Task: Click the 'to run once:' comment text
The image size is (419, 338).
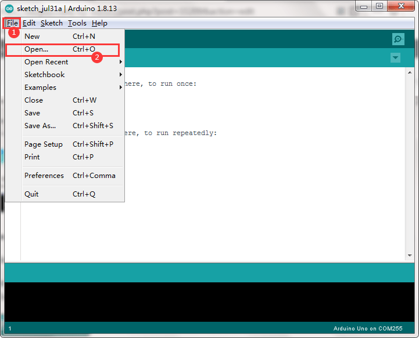Action: pyautogui.click(x=173, y=83)
